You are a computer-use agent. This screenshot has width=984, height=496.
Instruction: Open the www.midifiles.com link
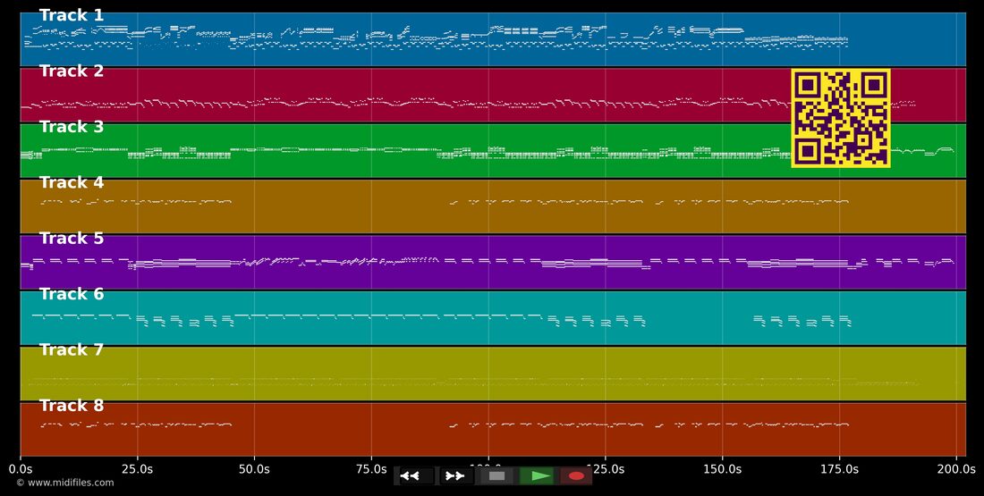pos(65,483)
